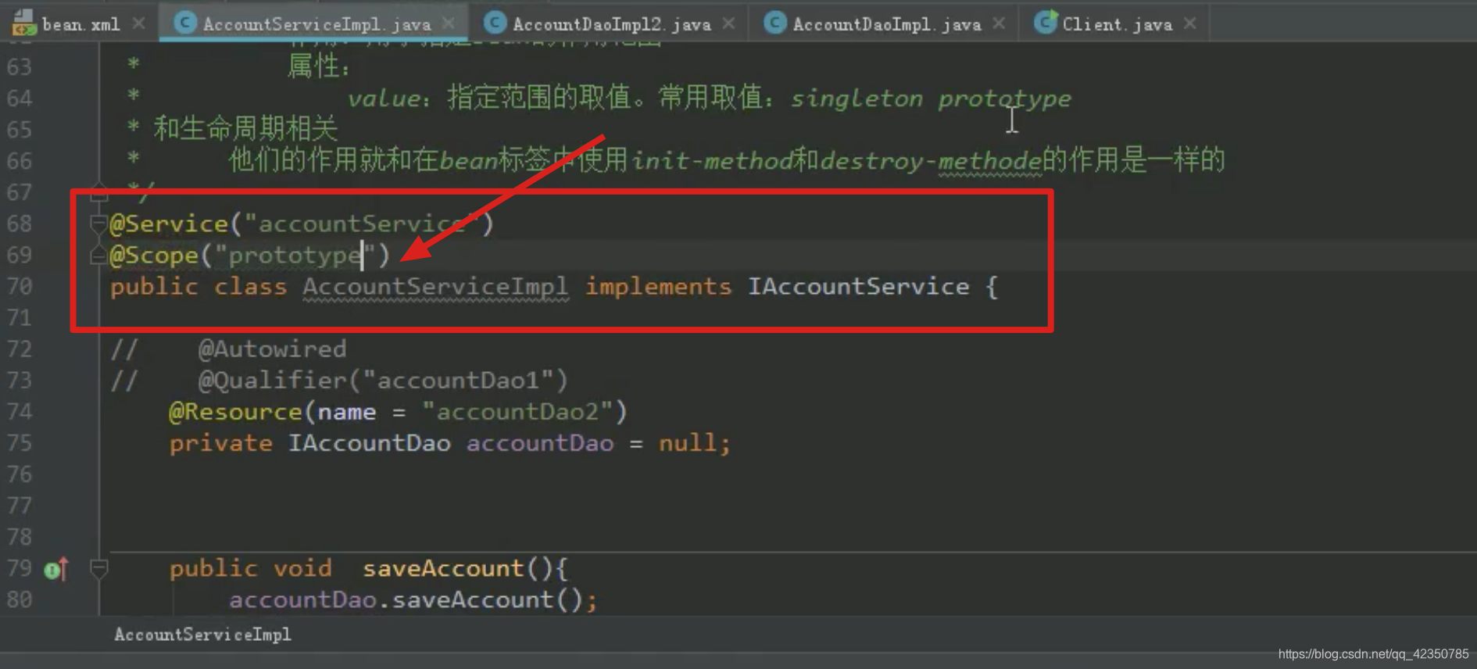Click line number 70 in the gutter

pos(20,287)
